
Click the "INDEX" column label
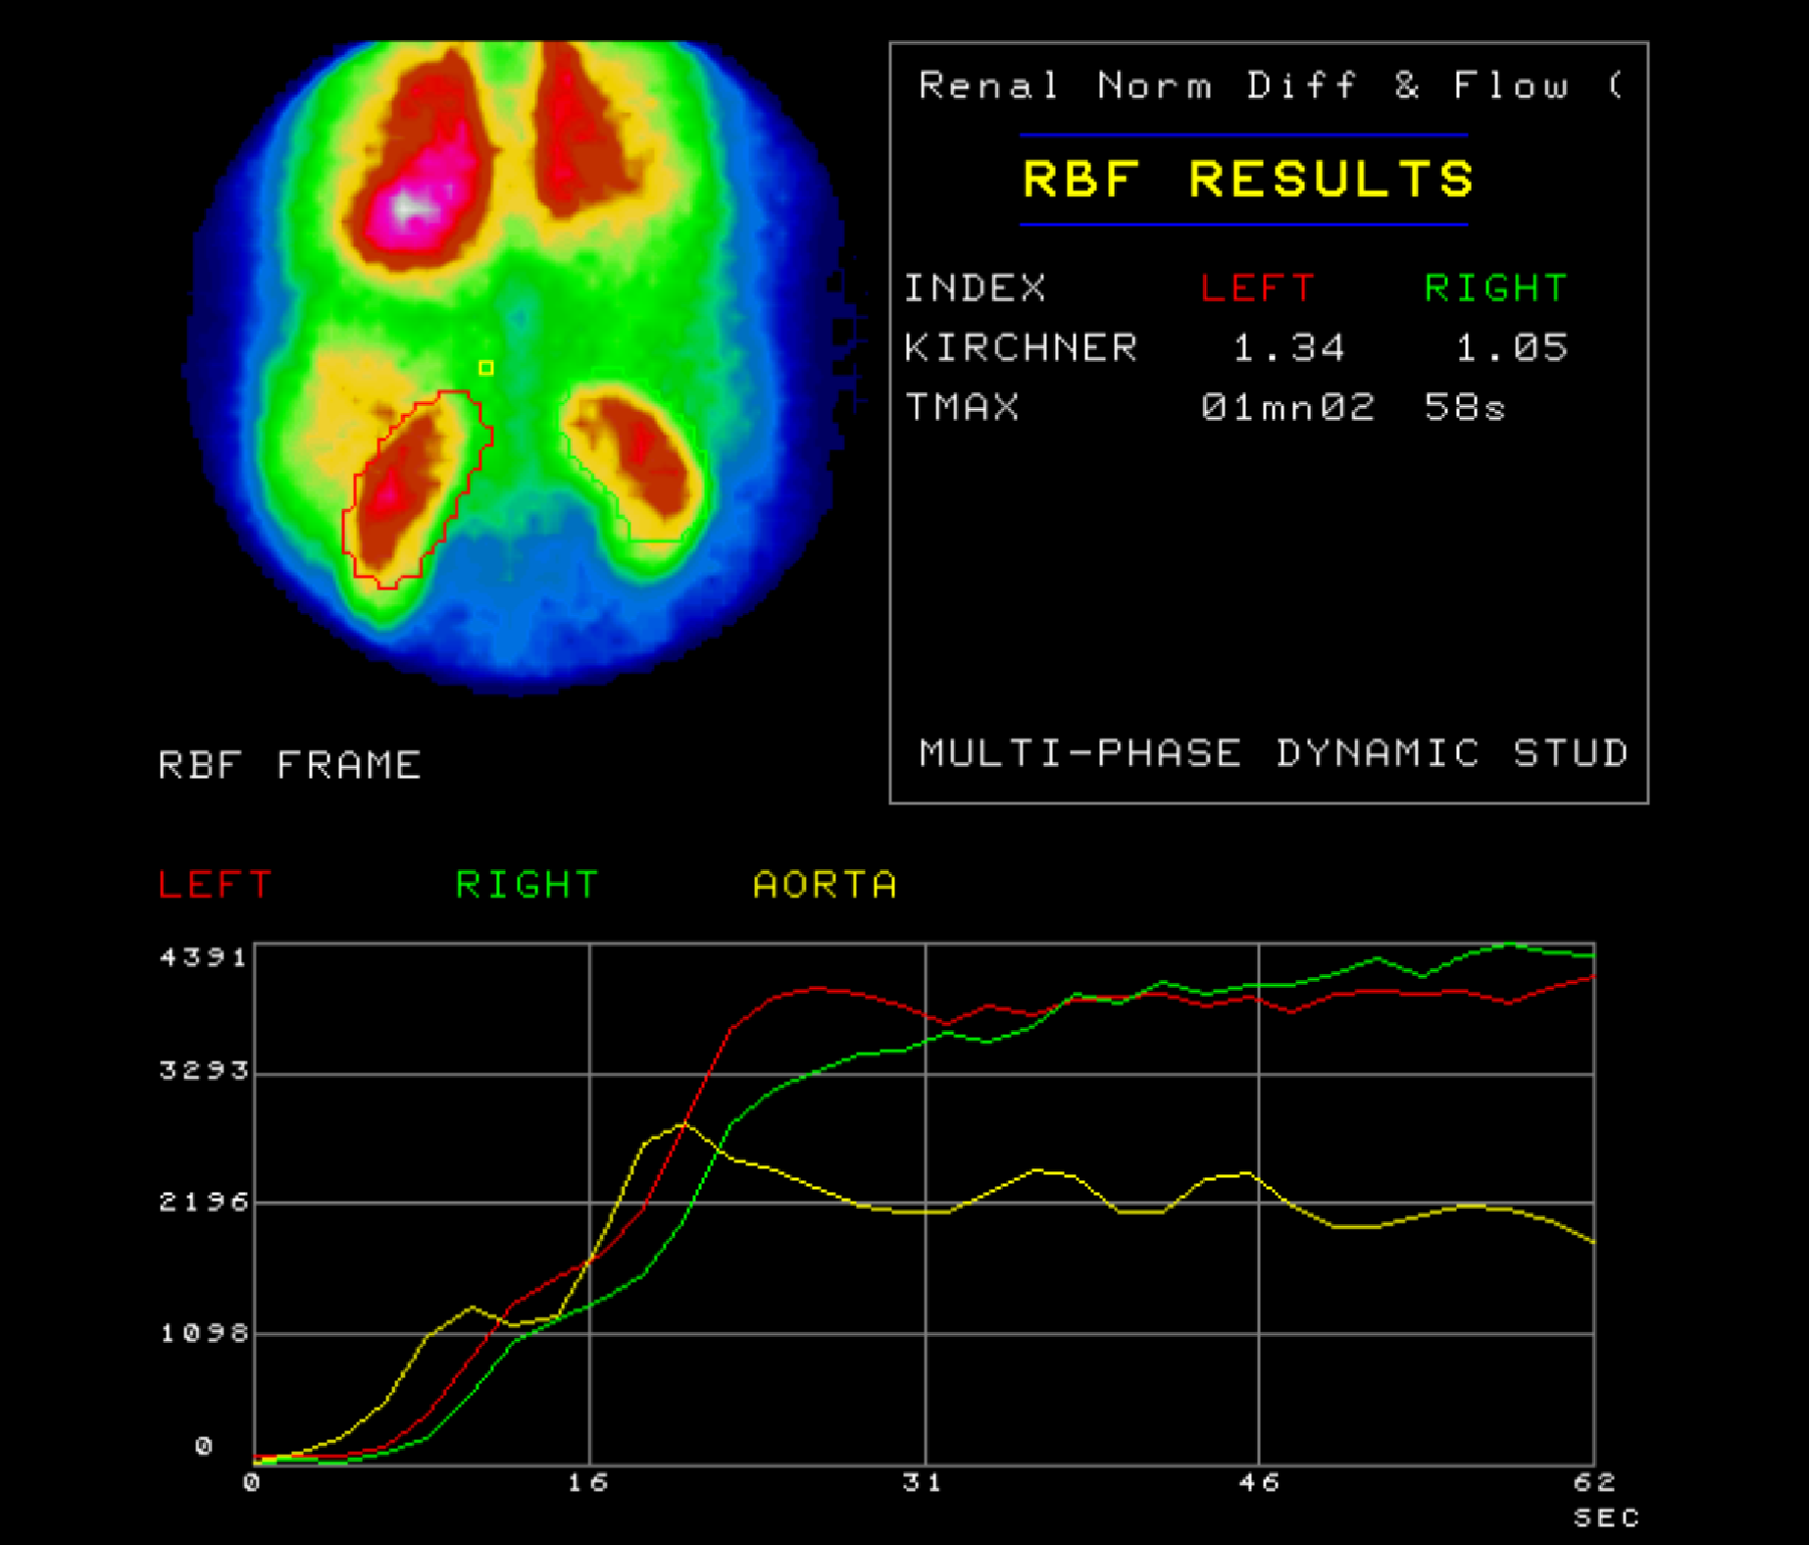click(975, 288)
